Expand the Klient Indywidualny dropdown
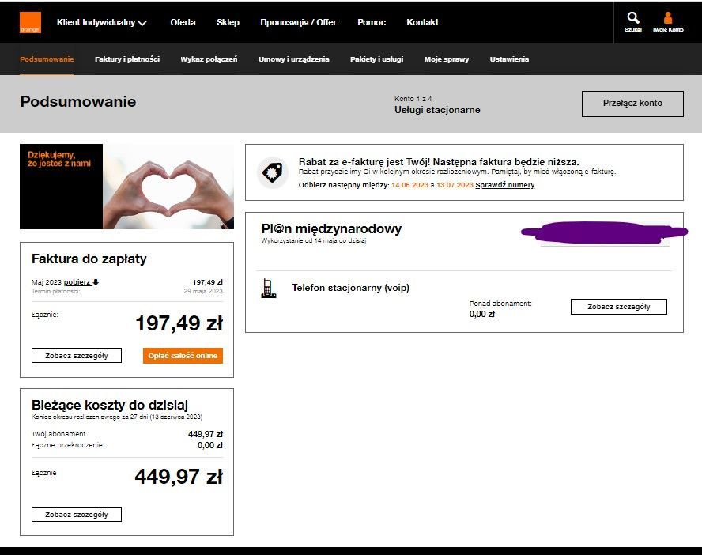702x555 pixels. (102, 22)
